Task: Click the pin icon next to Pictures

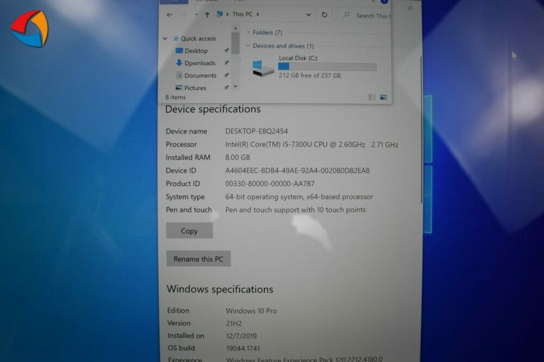Action: coord(226,87)
